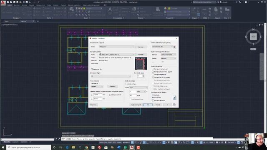Switch to the Inserisci ribbon tab
The width and height of the screenshot is (267, 150).
pyautogui.click(x=17, y=5)
